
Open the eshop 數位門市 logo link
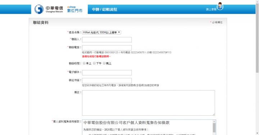[x=75, y=9]
